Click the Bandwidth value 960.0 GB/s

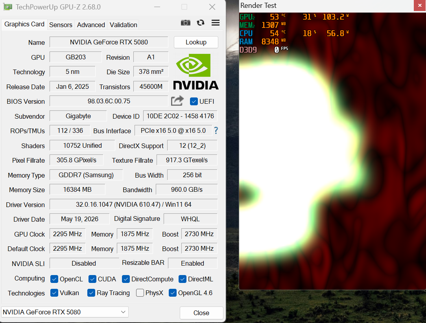pyautogui.click(x=187, y=189)
